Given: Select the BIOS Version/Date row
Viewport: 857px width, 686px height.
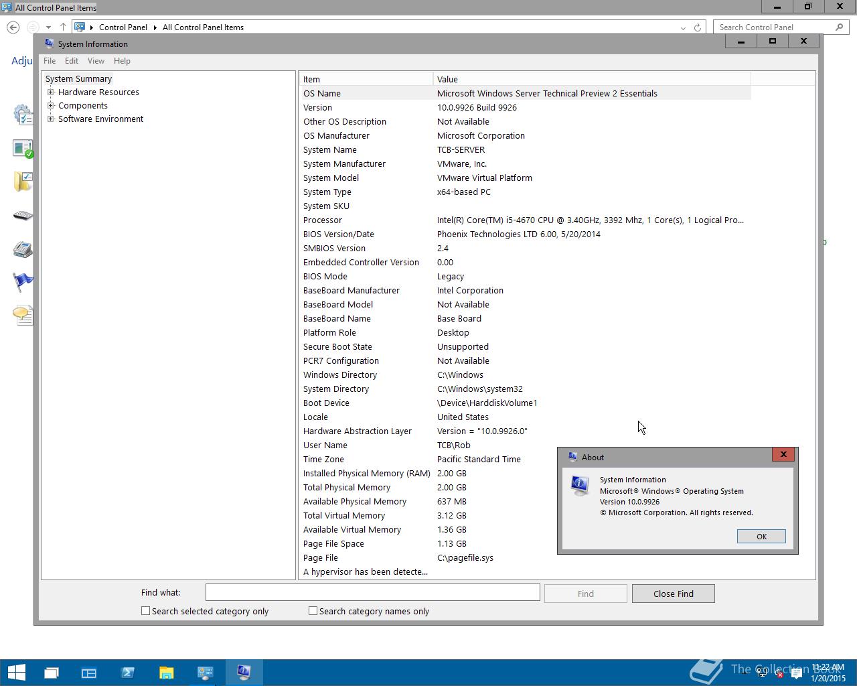Looking at the screenshot, I should pyautogui.click(x=525, y=234).
